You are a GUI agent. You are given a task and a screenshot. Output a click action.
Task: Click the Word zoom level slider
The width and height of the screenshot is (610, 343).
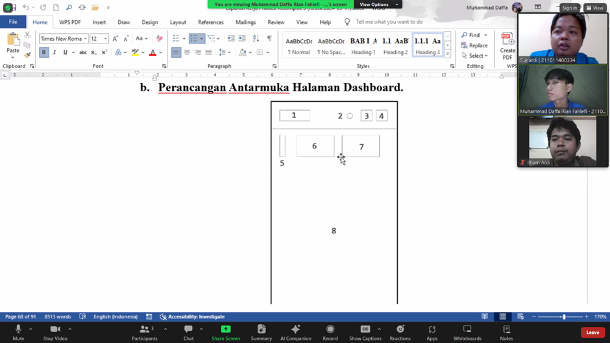(x=563, y=316)
